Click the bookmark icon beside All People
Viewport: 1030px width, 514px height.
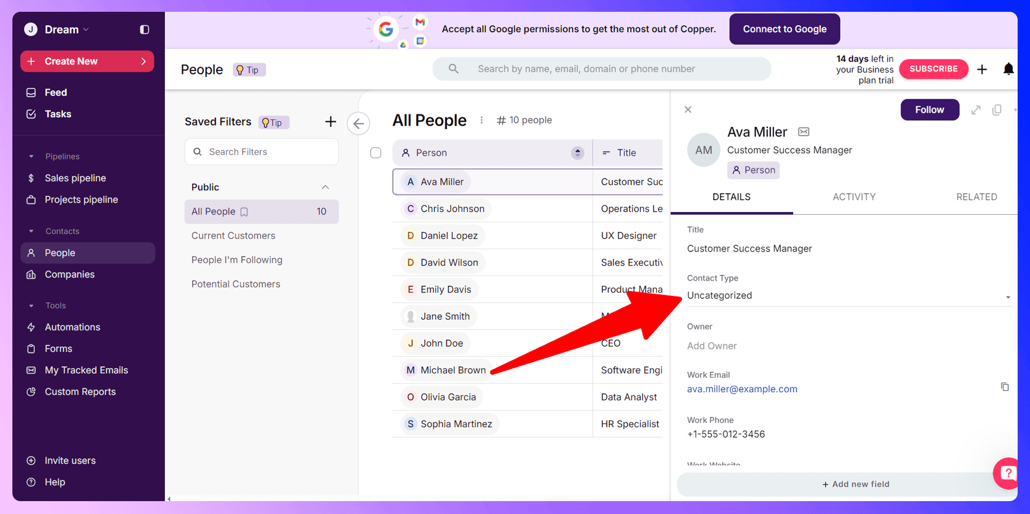(x=244, y=212)
